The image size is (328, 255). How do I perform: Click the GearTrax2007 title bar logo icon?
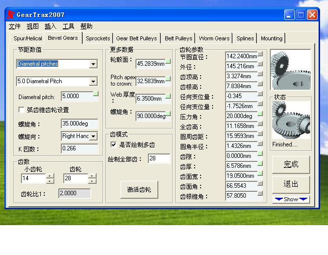(11, 14)
